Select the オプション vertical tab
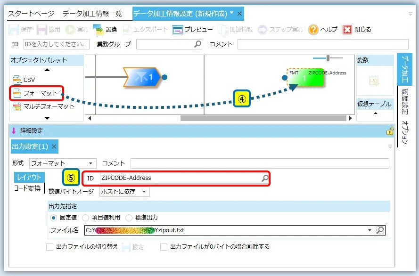This screenshot has width=419, height=276. (x=405, y=133)
